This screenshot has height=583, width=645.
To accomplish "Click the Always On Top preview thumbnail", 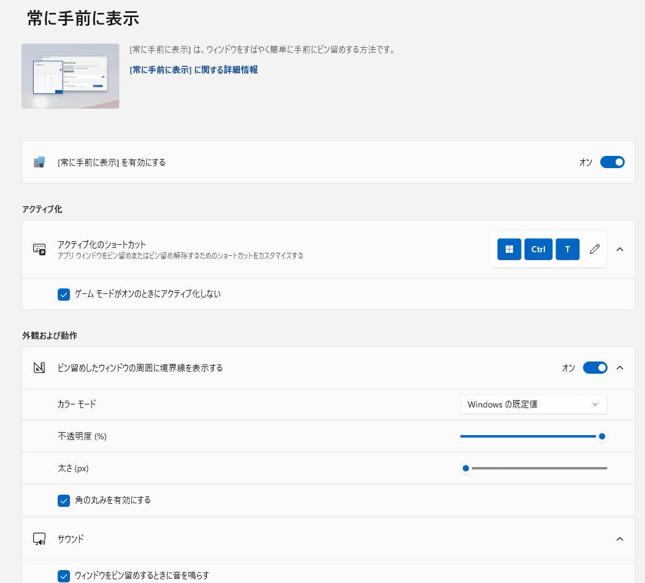I will (70, 76).
